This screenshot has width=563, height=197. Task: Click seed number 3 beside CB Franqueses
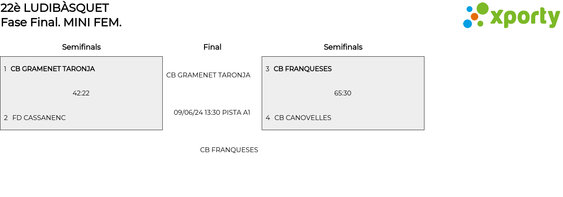coord(267,69)
